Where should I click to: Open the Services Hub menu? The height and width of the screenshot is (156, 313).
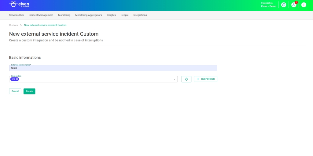[x=17, y=15]
